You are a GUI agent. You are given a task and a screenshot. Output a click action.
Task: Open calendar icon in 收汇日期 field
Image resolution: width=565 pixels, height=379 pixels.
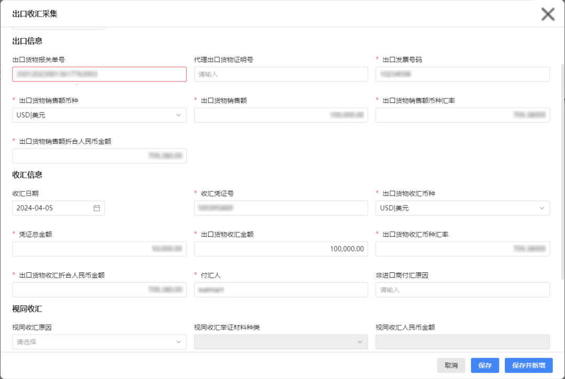[x=97, y=208]
